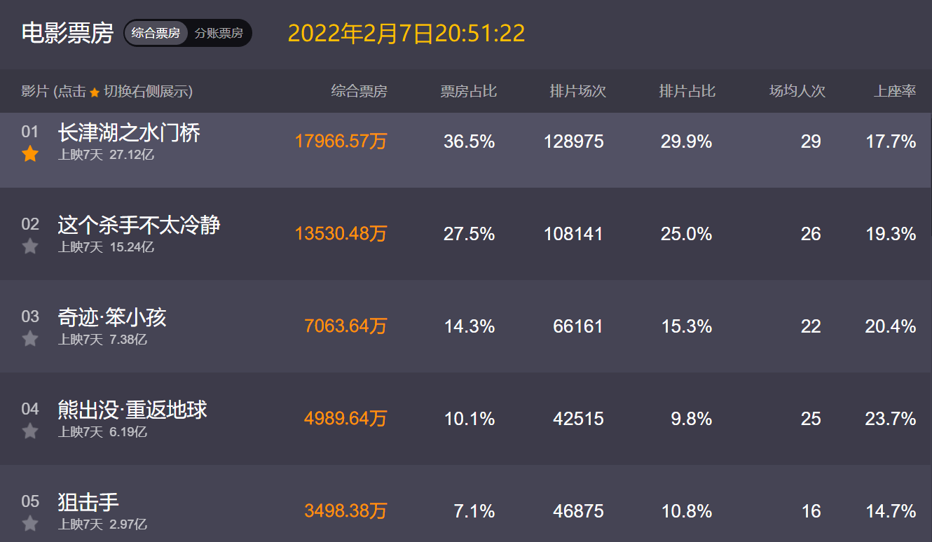Click the date and time 2022年2月7日20:51:22
932x542 pixels.
click(x=406, y=33)
